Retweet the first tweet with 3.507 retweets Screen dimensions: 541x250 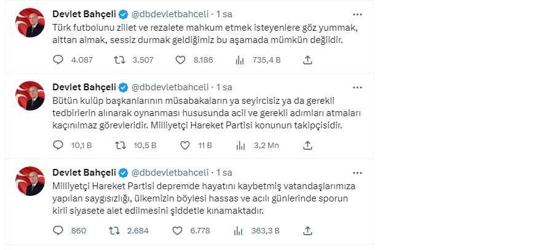120,60
